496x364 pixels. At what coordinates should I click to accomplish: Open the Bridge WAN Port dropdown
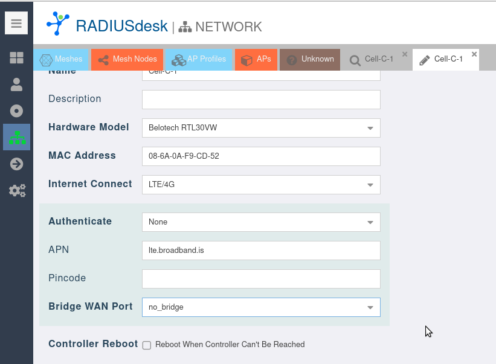370,307
